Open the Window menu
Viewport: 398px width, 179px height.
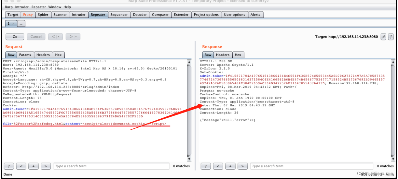coord(55,7)
